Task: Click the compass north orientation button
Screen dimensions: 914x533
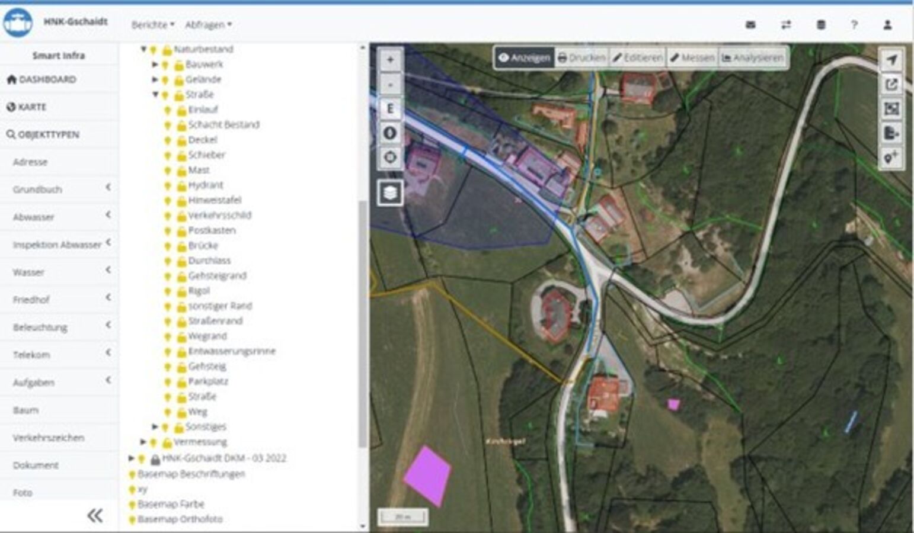Action: 390,133
